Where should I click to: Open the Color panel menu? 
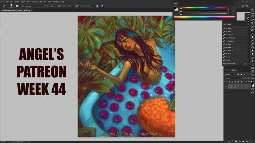[235, 3]
